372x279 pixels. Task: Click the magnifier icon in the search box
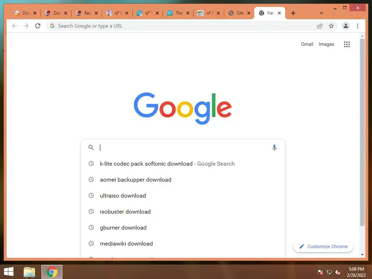(91, 147)
